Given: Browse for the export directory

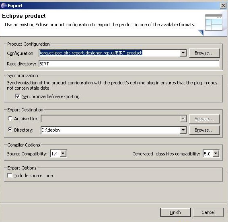Looking at the screenshot, I should coord(204,130).
